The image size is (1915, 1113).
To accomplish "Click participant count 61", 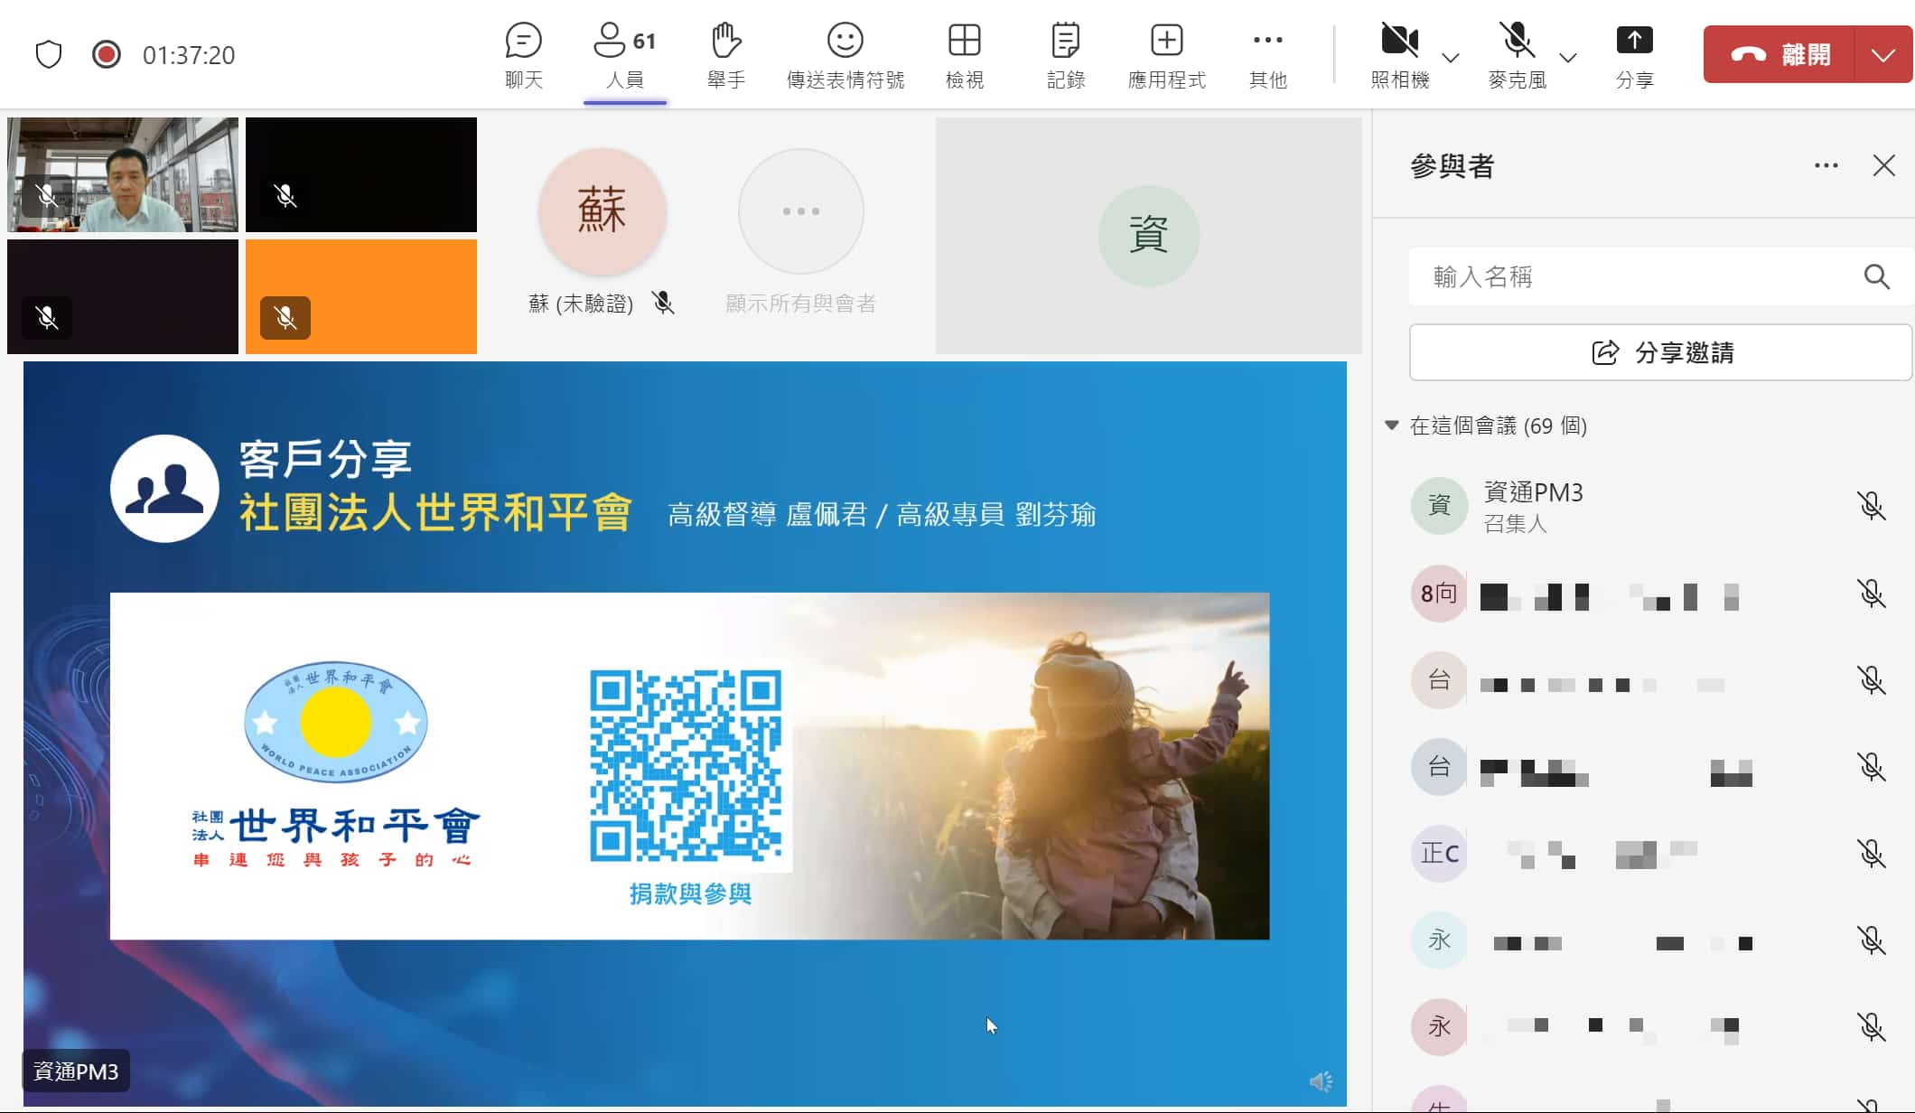I will [x=644, y=41].
